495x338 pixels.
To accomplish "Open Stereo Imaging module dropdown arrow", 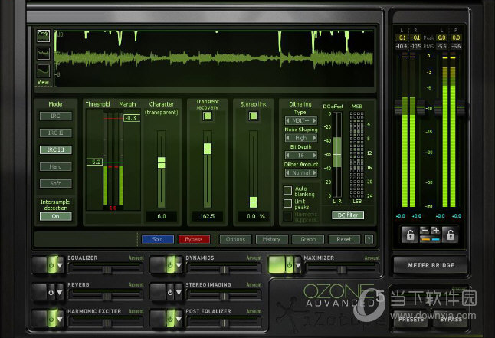I will point(179,293).
